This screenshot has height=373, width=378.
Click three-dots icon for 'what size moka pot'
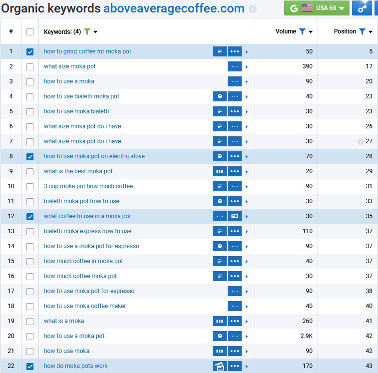pos(235,66)
